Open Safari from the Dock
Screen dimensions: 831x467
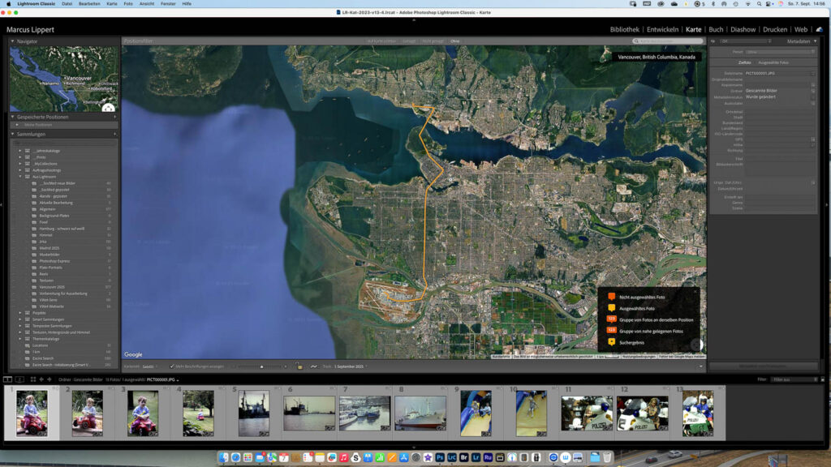pyautogui.click(x=236, y=457)
